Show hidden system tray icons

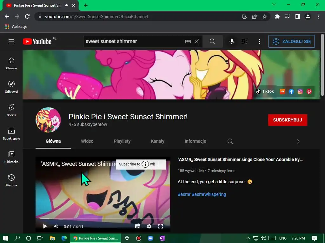248,238
